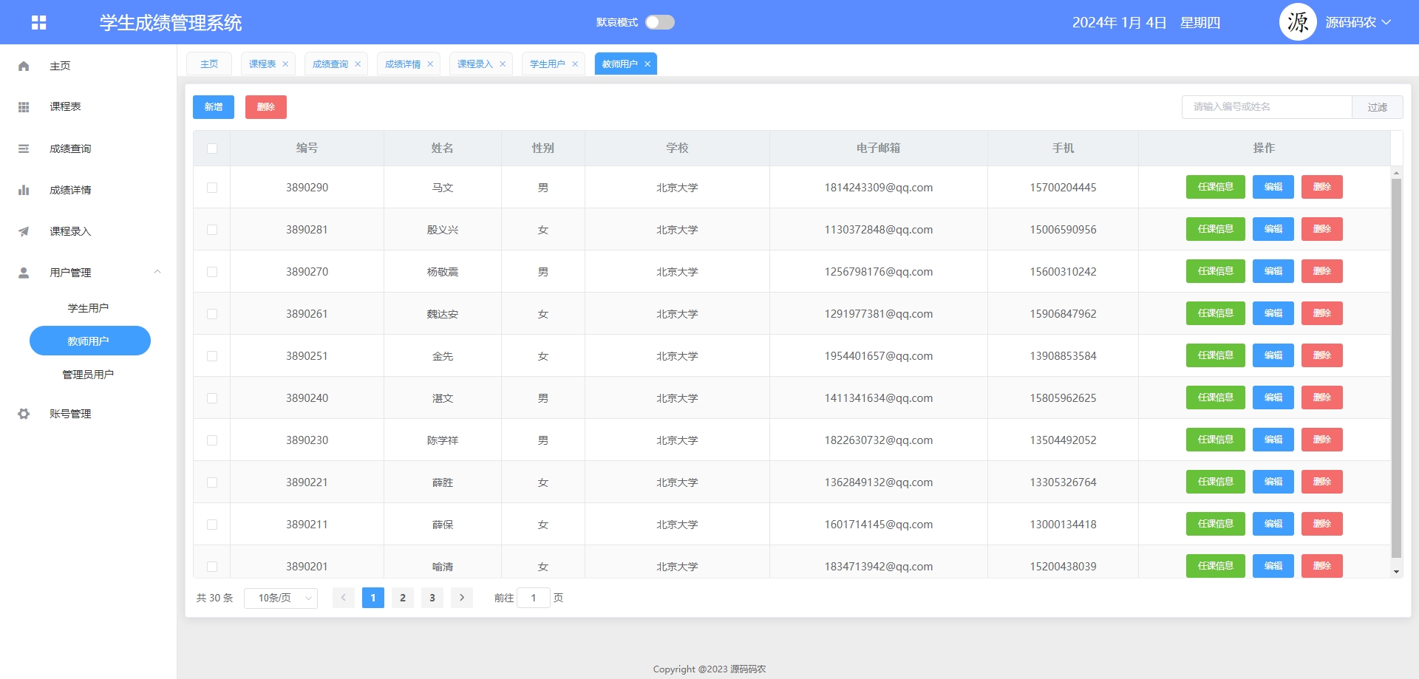Image resolution: width=1419 pixels, height=679 pixels.
Task: Click the blue 新增 button
Action: (214, 107)
